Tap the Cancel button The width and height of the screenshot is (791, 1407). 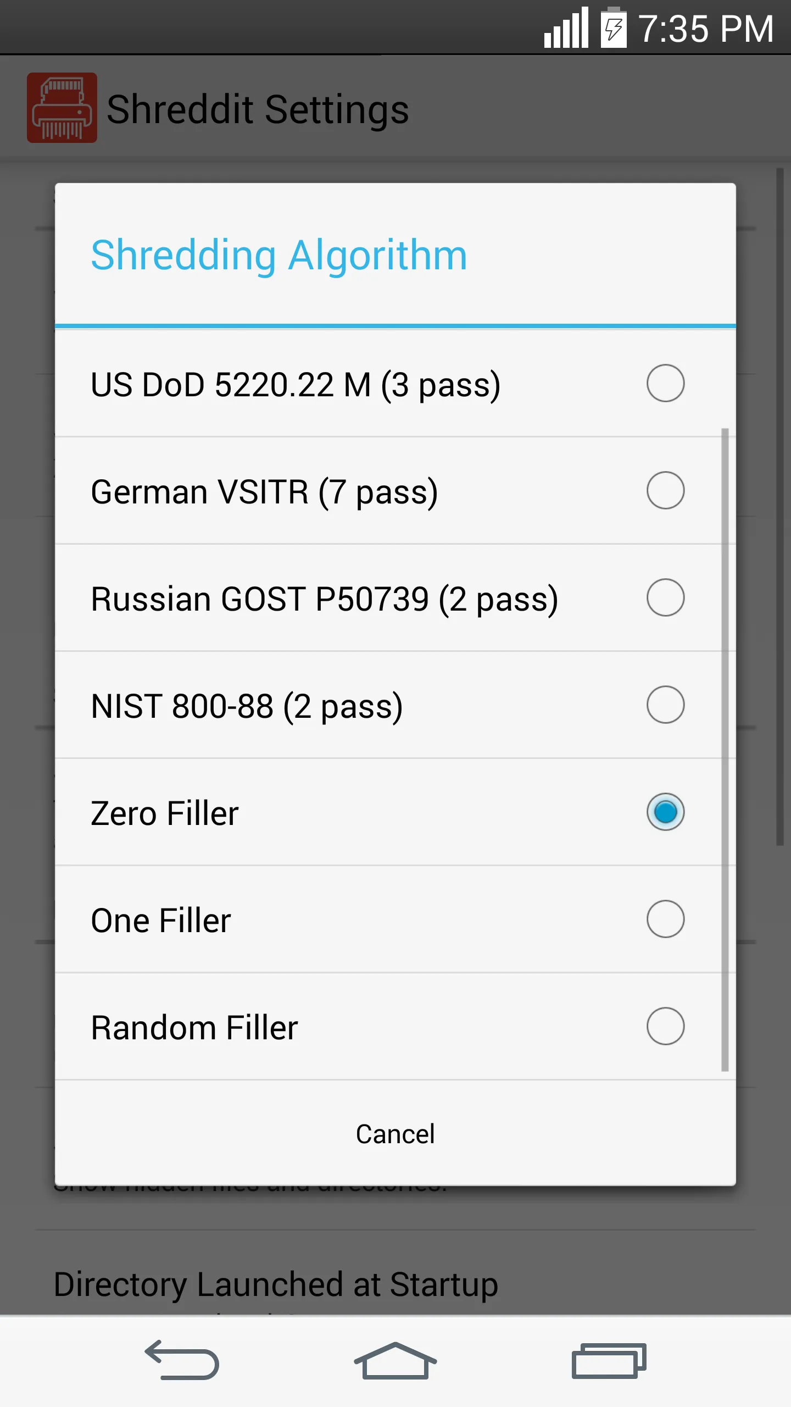[x=395, y=1133]
